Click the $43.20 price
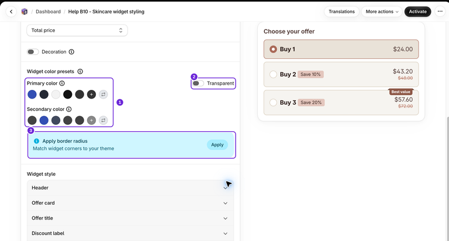The image size is (449, 241). coord(403,71)
